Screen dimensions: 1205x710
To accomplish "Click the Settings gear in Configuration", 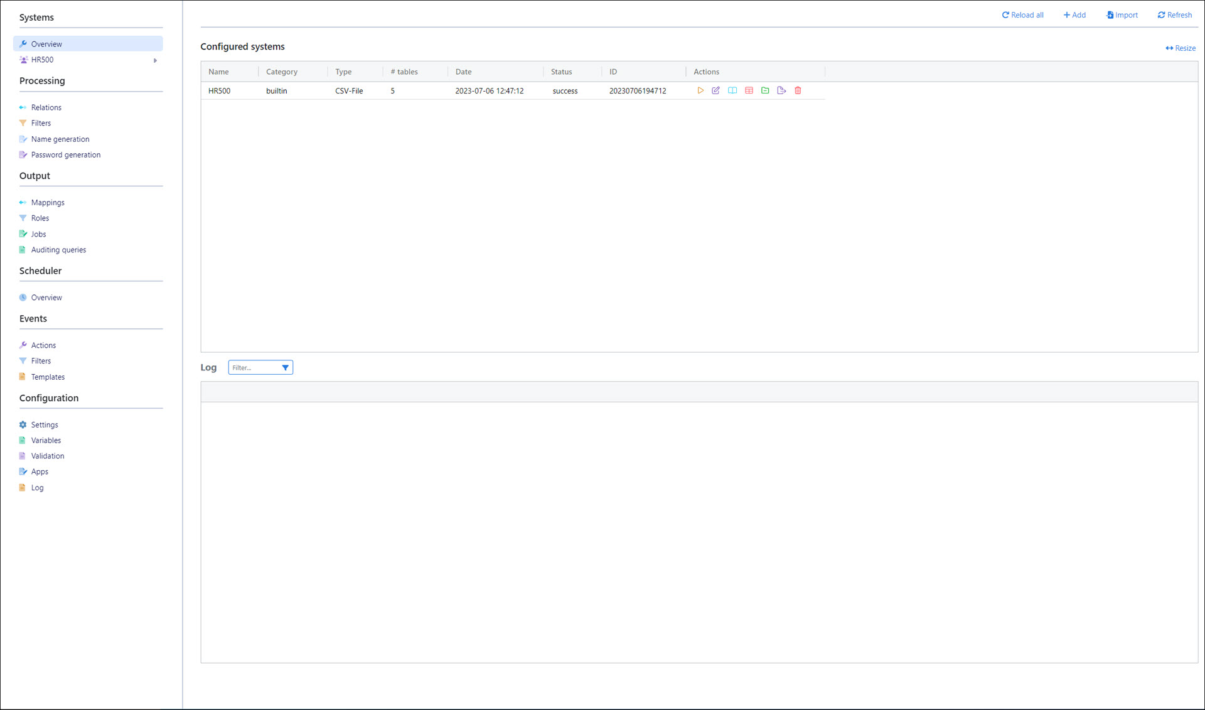I will pyautogui.click(x=44, y=424).
